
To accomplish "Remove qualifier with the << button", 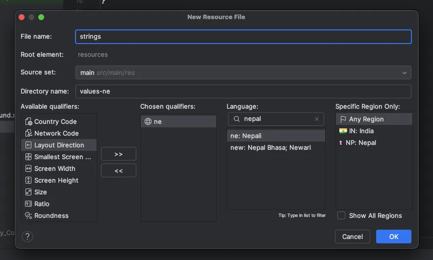I will click(119, 171).
